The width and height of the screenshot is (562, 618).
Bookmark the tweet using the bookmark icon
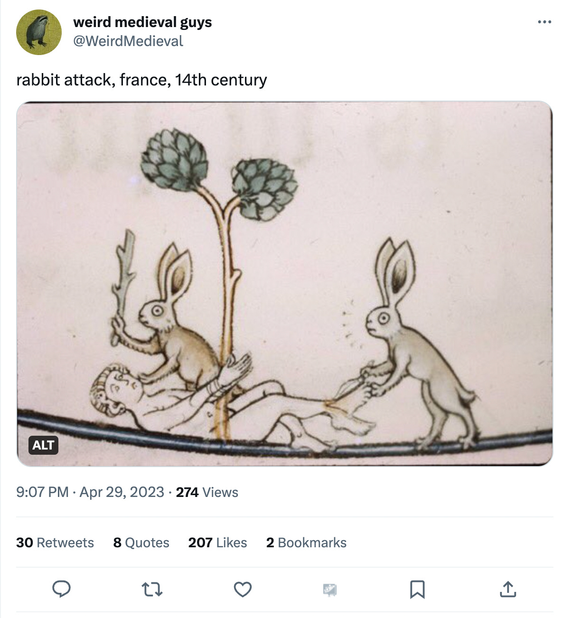coord(417,590)
